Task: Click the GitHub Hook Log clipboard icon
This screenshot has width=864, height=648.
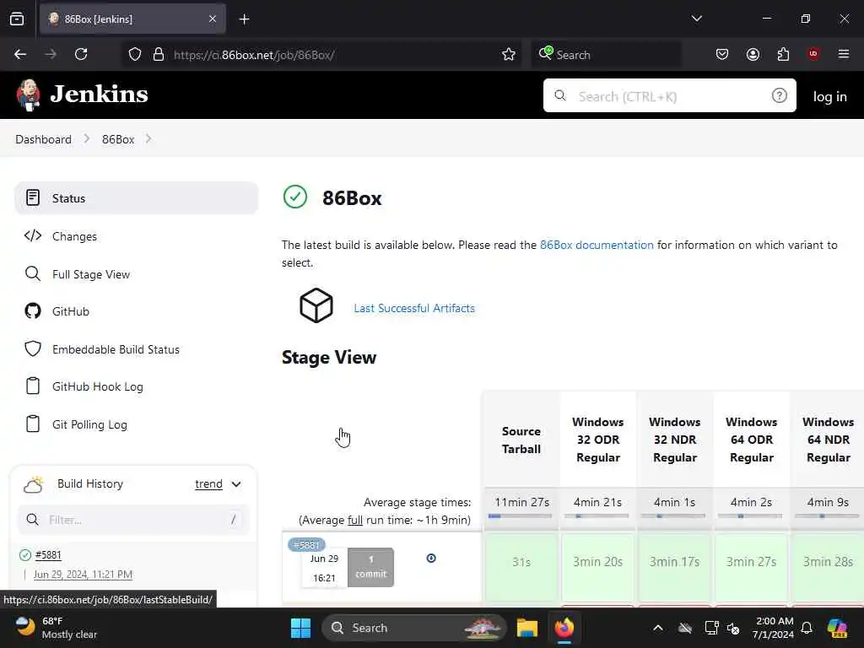Action: click(x=33, y=386)
